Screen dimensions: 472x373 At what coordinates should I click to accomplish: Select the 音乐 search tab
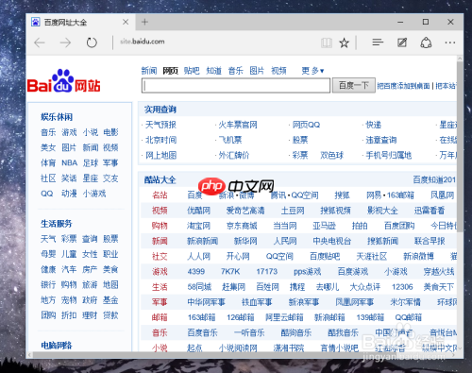pos(236,71)
